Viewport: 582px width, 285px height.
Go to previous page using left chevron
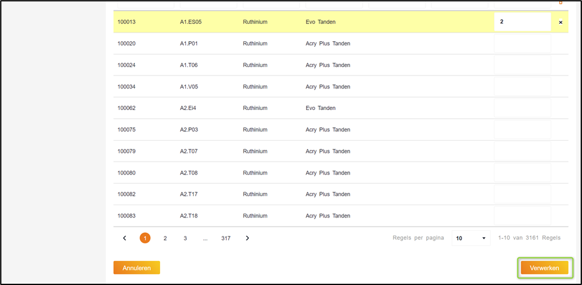[x=124, y=238]
